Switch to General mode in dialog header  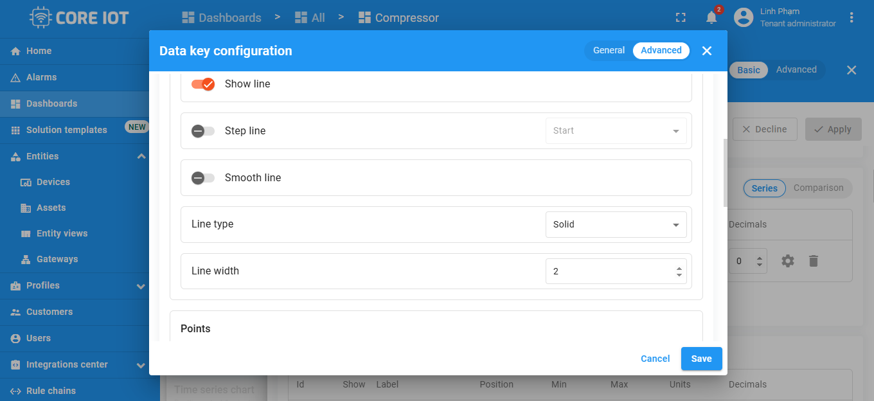pos(609,51)
